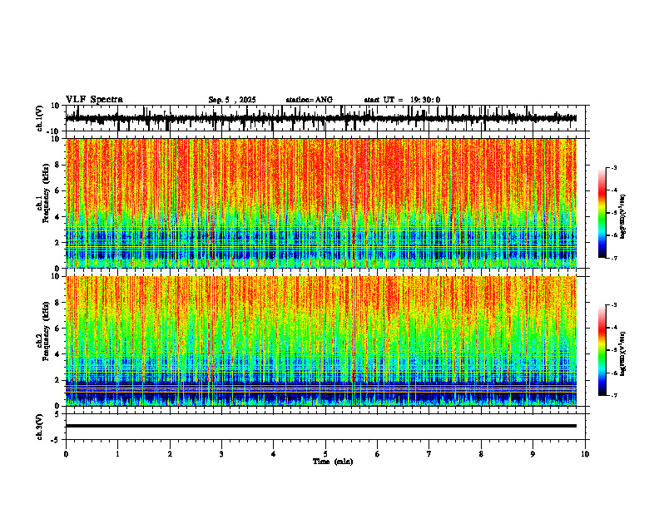Click the ch.1 "Frequency (kHz)" axis label

click(46, 193)
